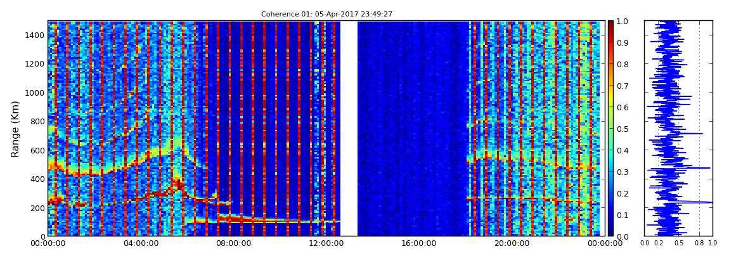Click the 0.2 label on profile plot

(659, 243)
